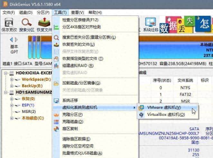Image resolution: width=213 pixels, height=158 pixels.
Task: Click the MSR file system cell
Action: click(x=185, y=101)
